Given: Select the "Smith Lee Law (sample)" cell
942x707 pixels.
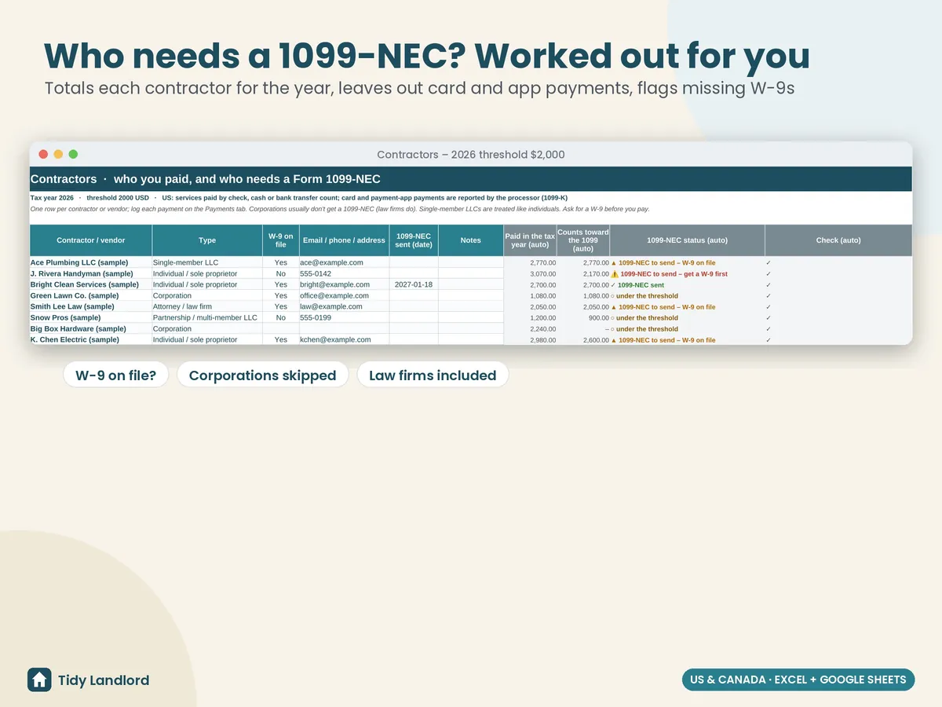Looking at the screenshot, I should point(91,307).
